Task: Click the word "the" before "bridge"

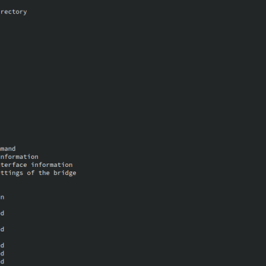Action: pos(44,173)
